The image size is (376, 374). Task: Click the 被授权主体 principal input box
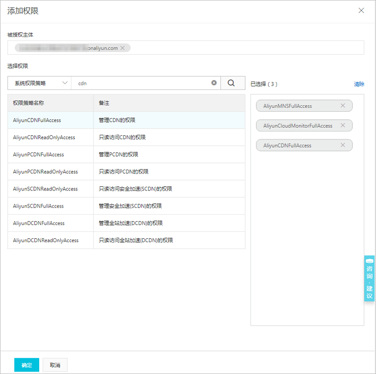pyautogui.click(x=186, y=48)
